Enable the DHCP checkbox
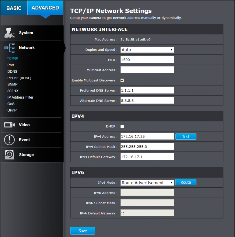 122,127
